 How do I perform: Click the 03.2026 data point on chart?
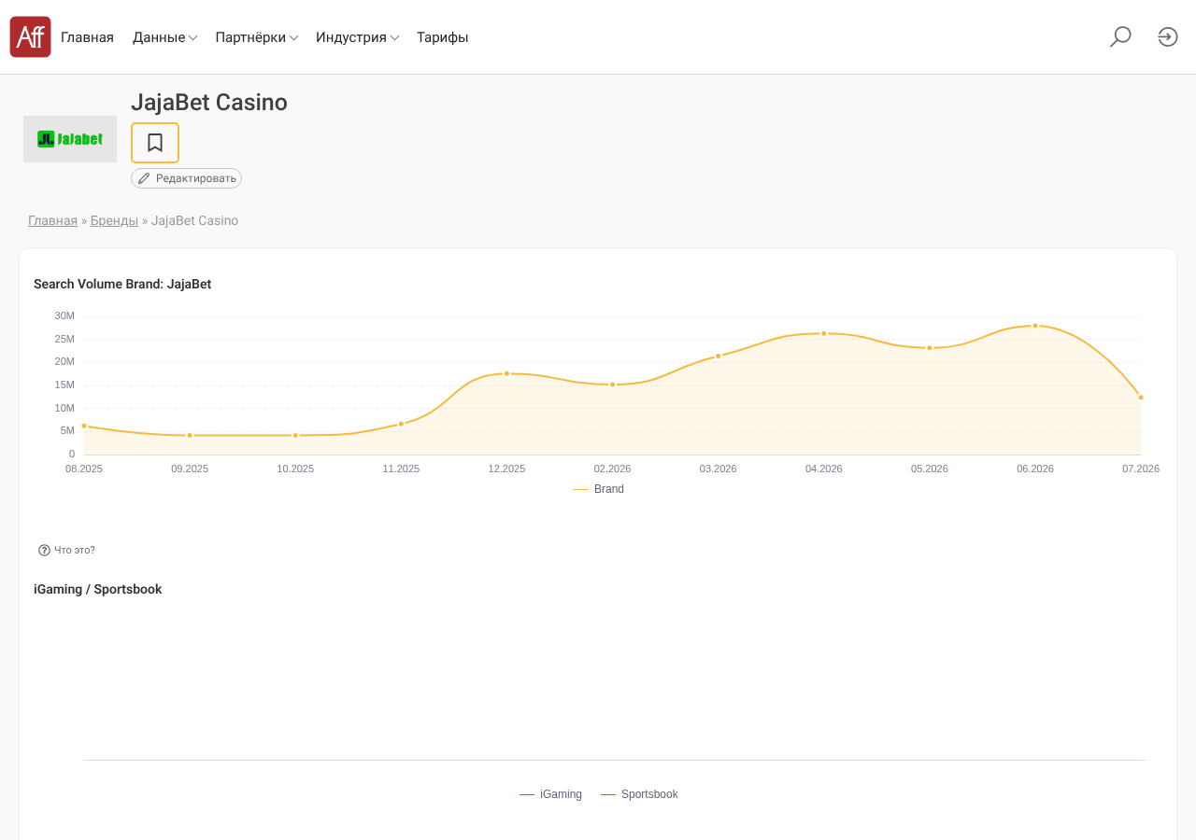point(719,356)
